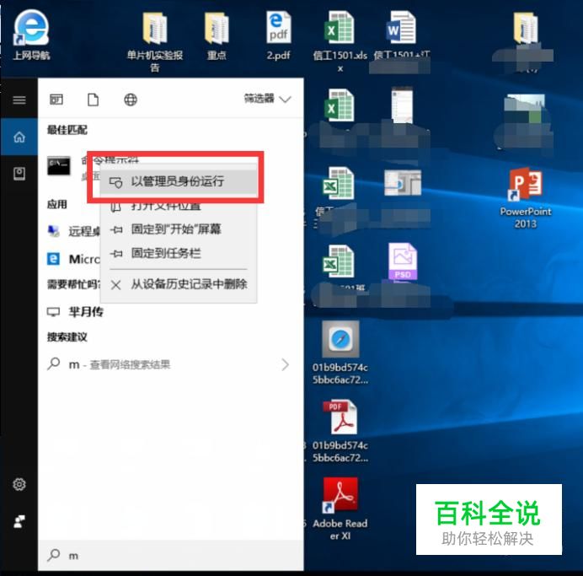Open the feedback person icon in sidebar
This screenshot has height=576, width=583.
[19, 521]
